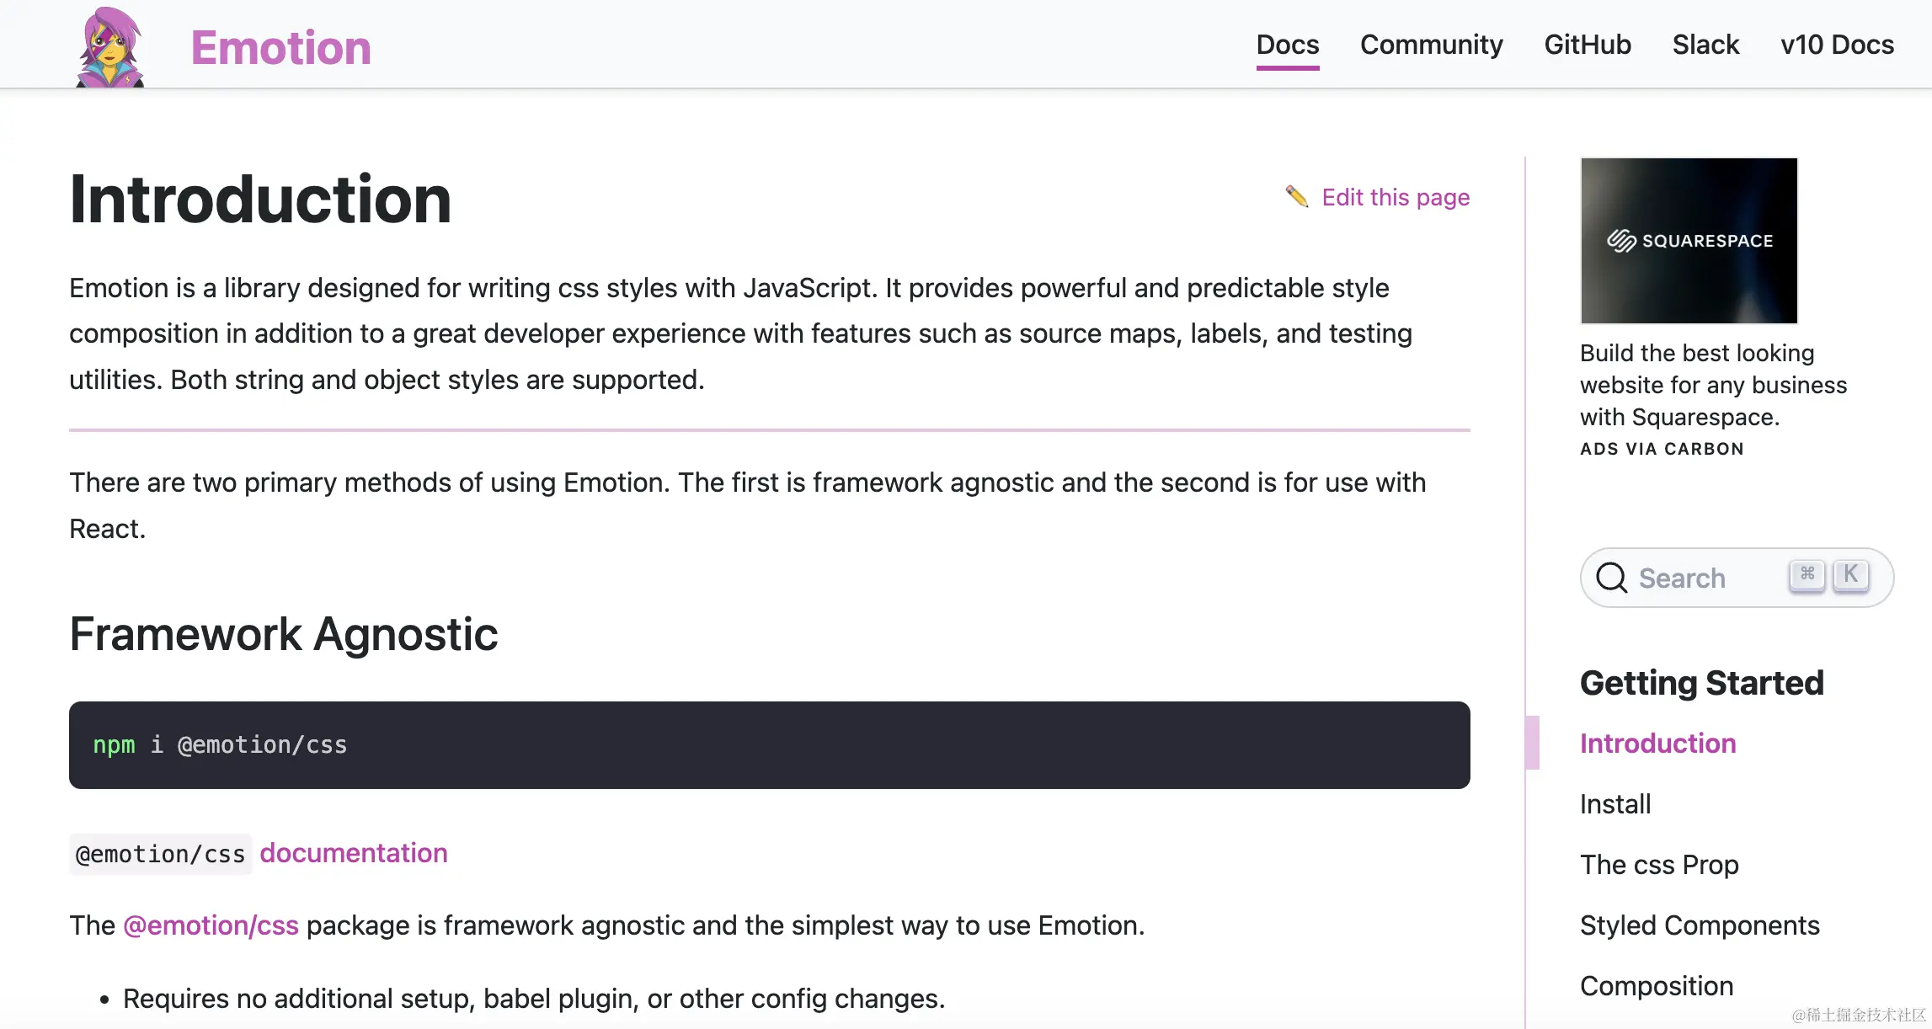Open the Docs navigation tab
The height and width of the screenshot is (1029, 1932).
(x=1288, y=45)
